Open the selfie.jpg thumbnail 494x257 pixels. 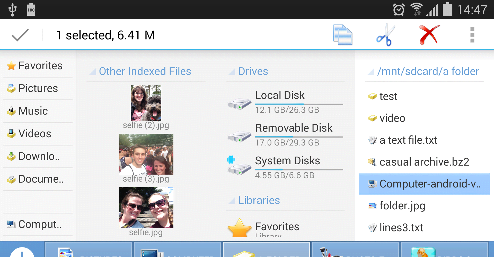(x=146, y=208)
